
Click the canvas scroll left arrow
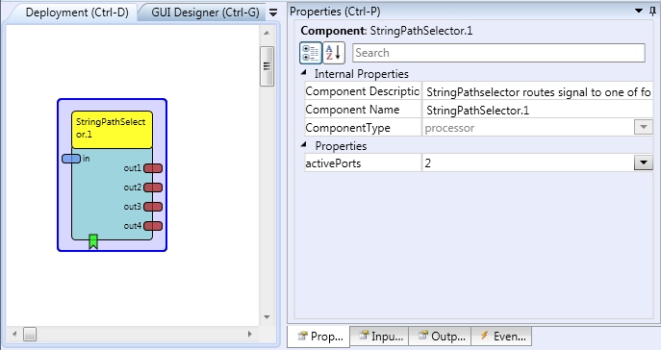[x=14, y=334]
